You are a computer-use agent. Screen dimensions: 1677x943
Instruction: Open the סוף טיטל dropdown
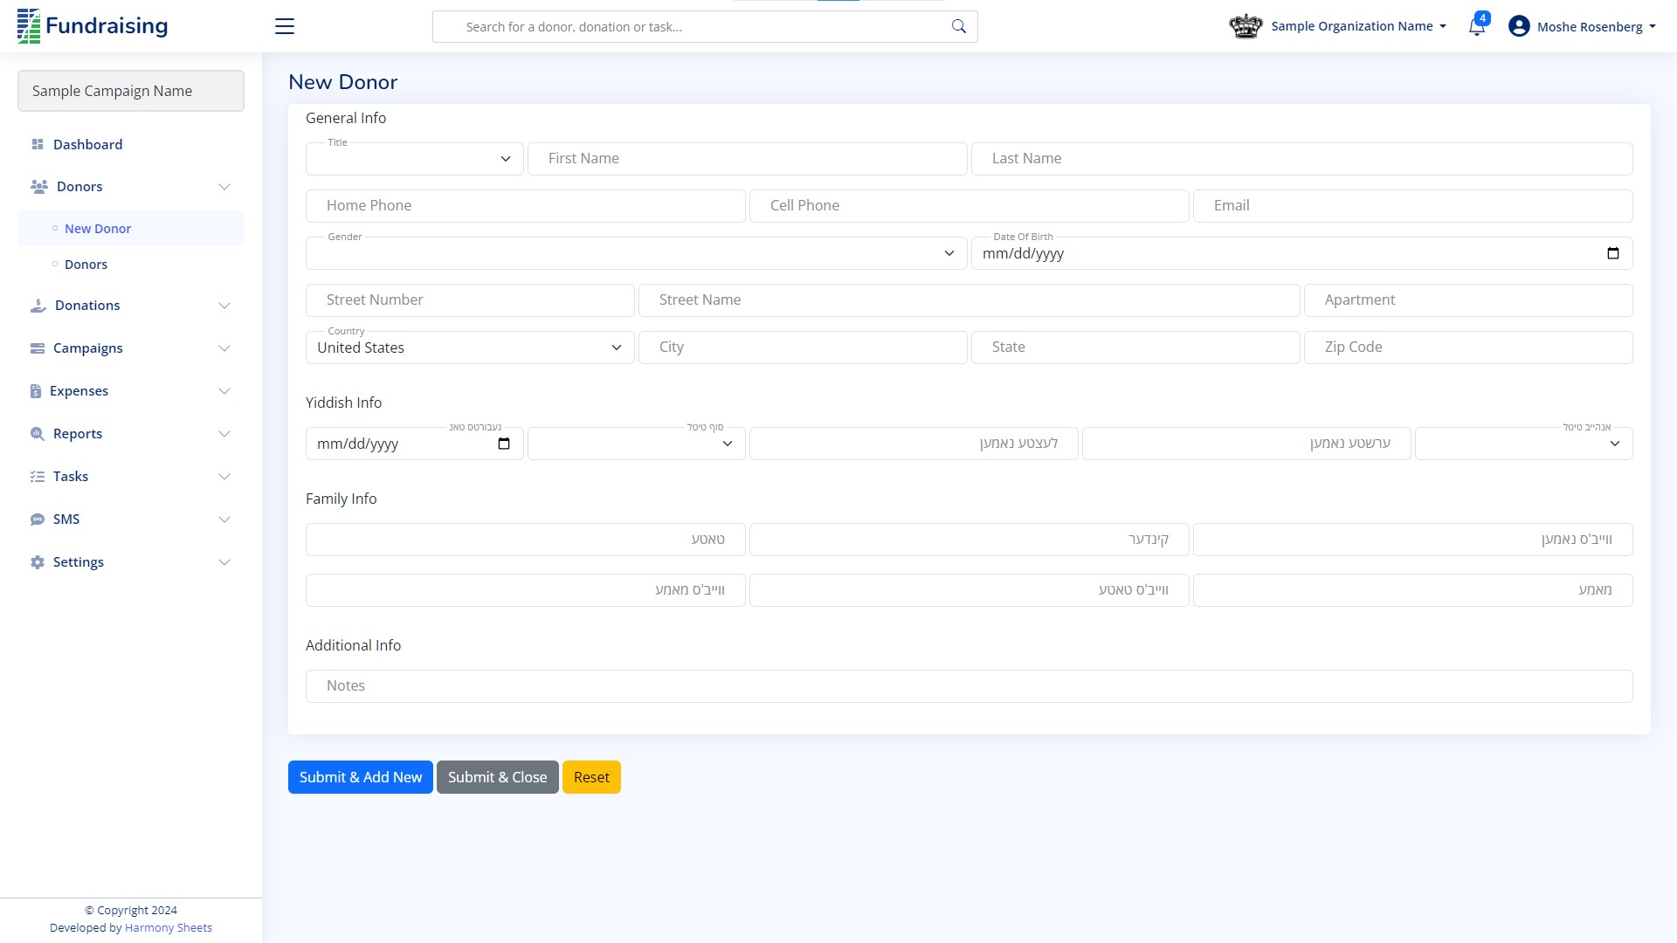(637, 444)
